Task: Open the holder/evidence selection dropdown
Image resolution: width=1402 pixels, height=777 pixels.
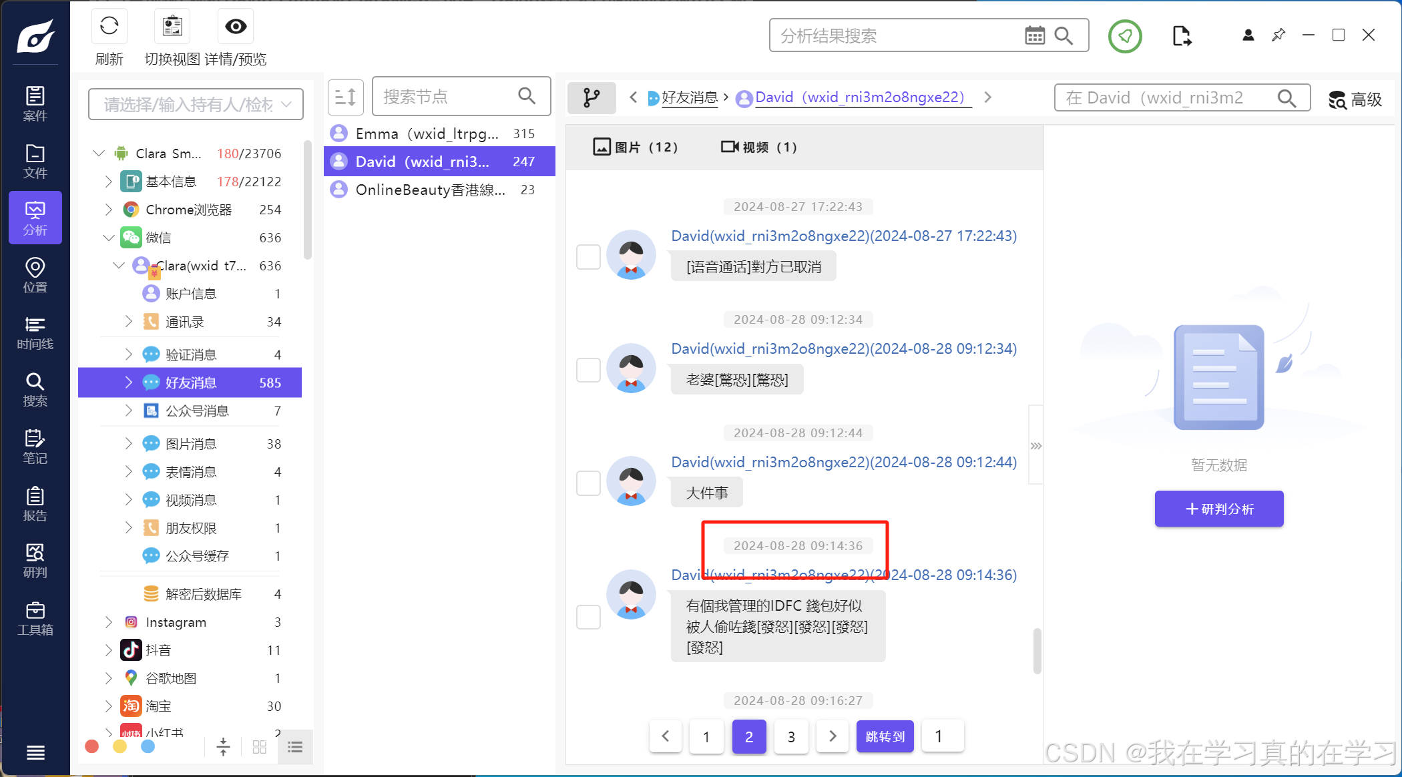Action: pyautogui.click(x=196, y=105)
